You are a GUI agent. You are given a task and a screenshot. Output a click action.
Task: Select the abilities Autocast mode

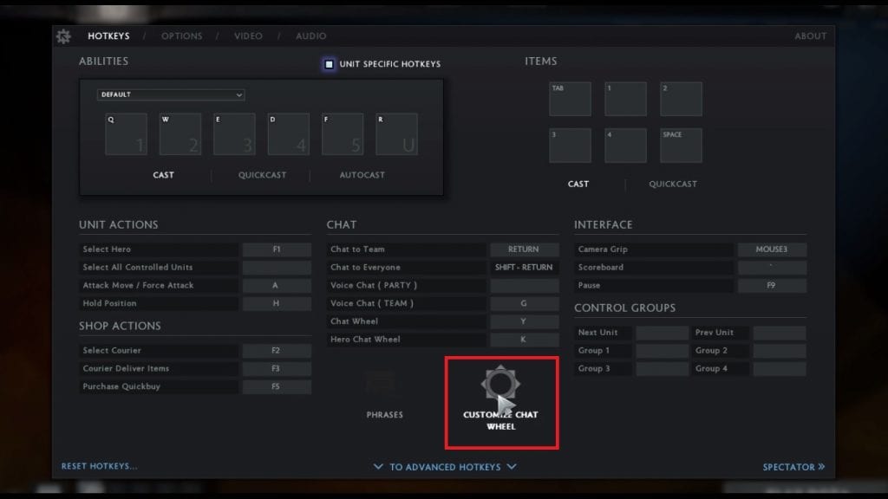pyautogui.click(x=362, y=175)
